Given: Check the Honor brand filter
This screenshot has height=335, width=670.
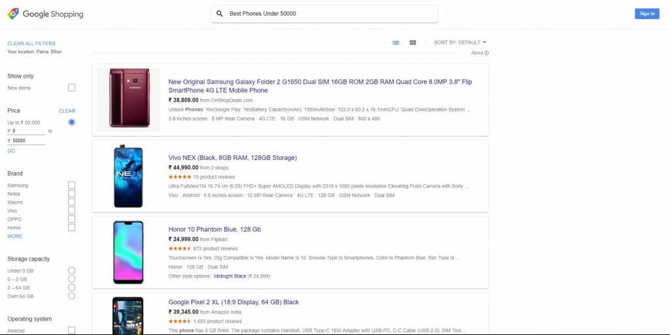Looking at the screenshot, I should [x=72, y=228].
